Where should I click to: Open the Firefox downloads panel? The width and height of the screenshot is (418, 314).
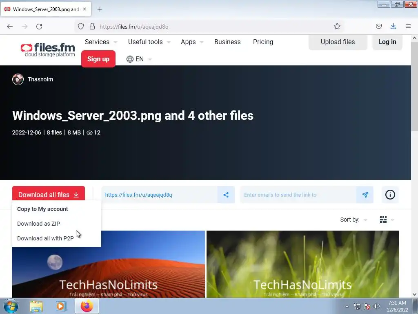pos(393,26)
